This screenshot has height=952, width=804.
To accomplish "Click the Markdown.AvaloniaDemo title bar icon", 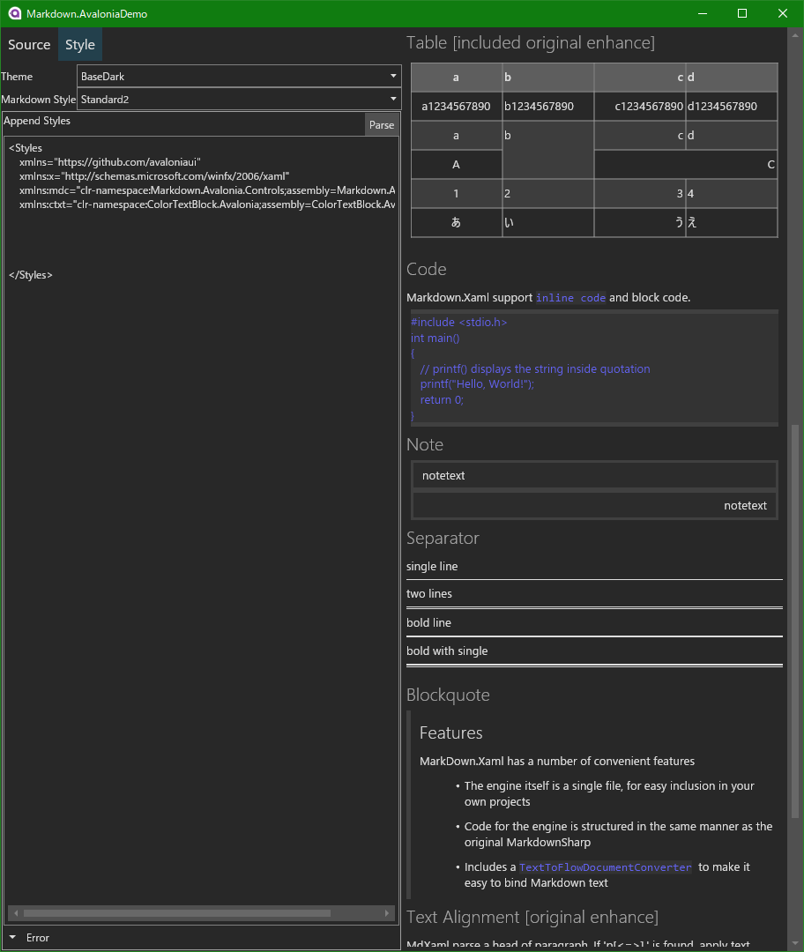I will click(13, 13).
